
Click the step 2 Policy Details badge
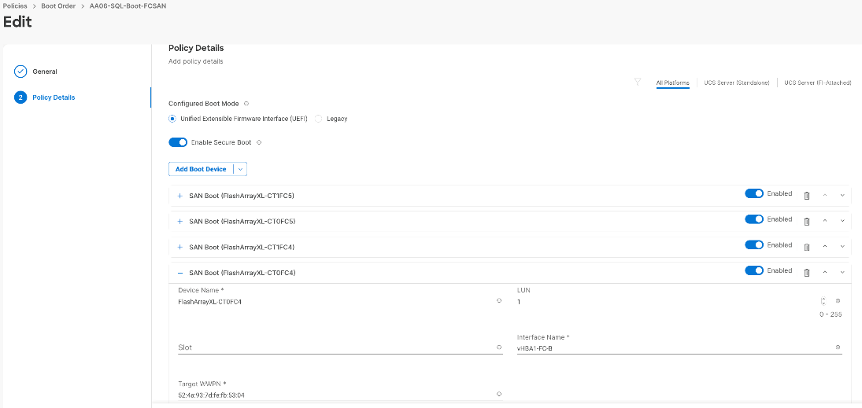click(20, 97)
